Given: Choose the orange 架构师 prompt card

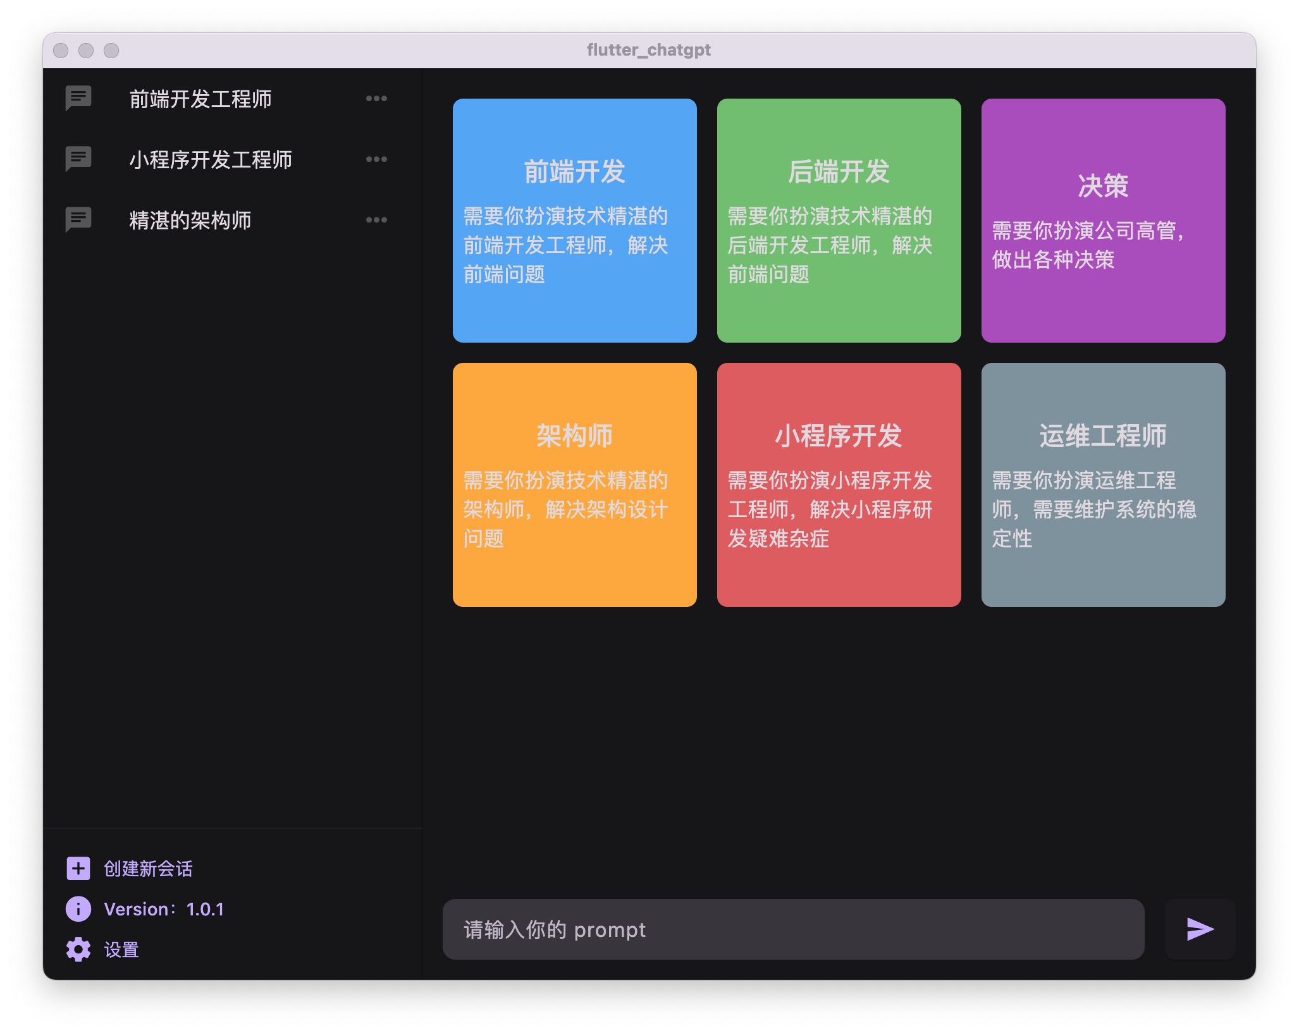Looking at the screenshot, I should [574, 484].
